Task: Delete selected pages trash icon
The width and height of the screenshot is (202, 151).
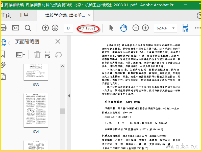Action: pos(37,55)
